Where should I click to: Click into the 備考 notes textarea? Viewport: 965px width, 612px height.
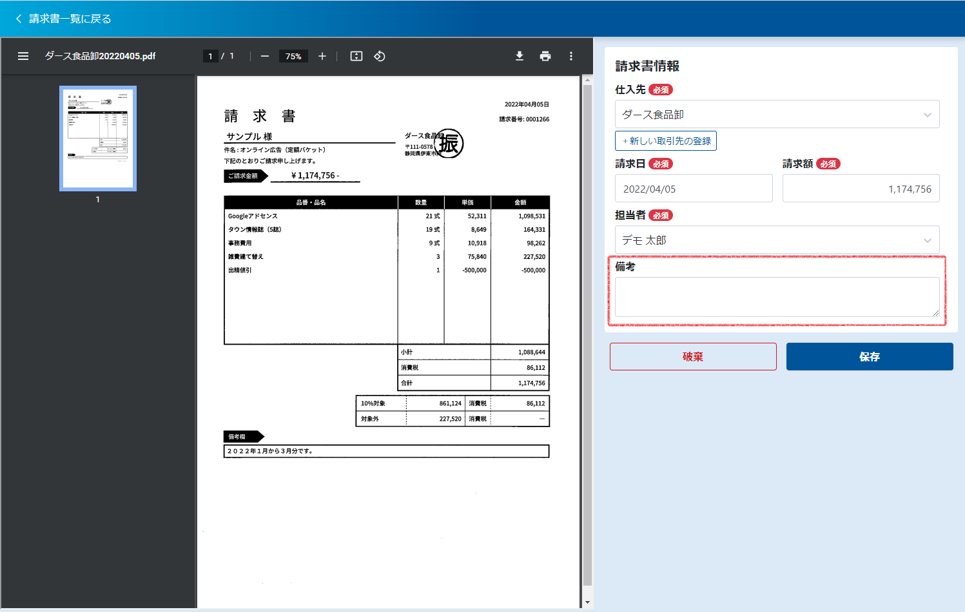tap(777, 297)
